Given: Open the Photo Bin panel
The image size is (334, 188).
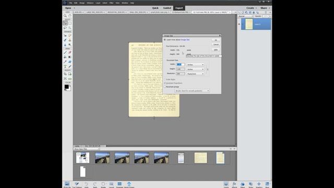Looking at the screenshot, I should click(x=67, y=184).
